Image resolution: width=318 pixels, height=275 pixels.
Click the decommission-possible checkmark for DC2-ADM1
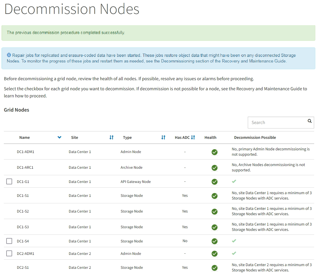[234, 253]
